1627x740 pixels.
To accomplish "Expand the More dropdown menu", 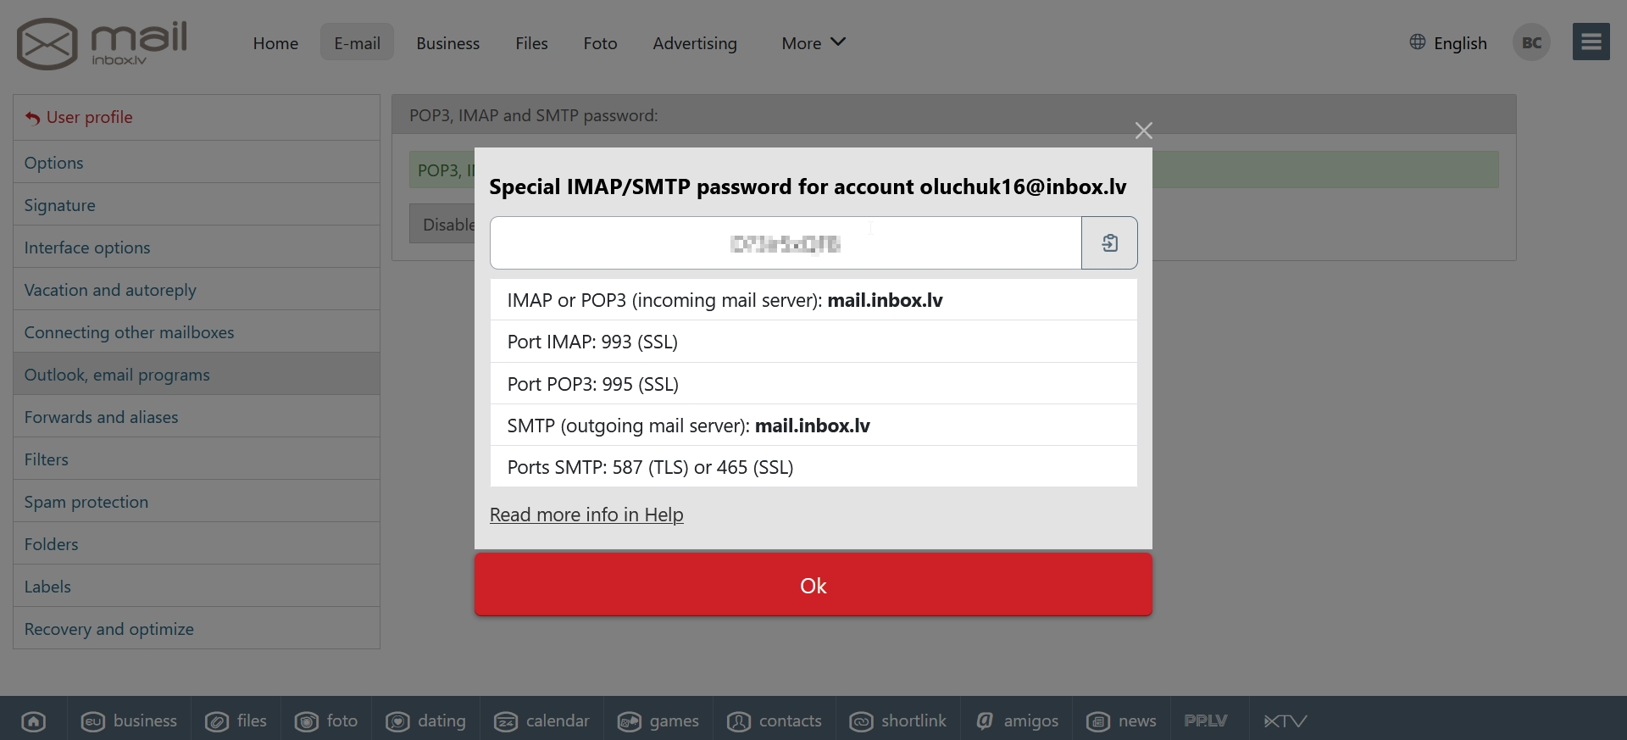I will pos(813,42).
